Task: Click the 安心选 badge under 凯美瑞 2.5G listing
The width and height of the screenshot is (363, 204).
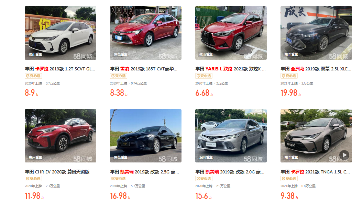Action: point(119,179)
